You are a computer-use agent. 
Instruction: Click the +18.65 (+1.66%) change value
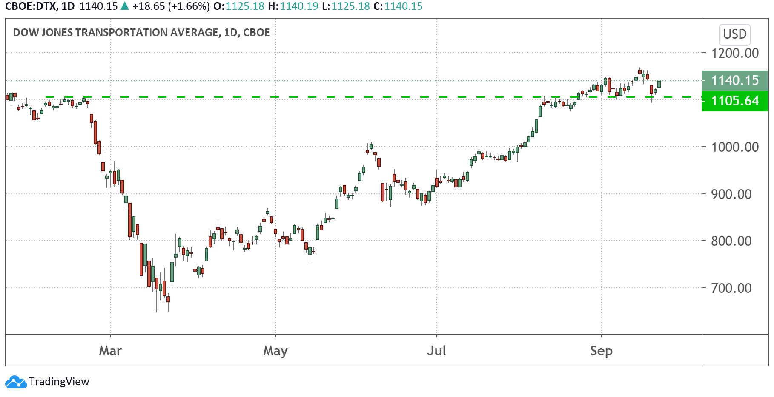(x=171, y=6)
